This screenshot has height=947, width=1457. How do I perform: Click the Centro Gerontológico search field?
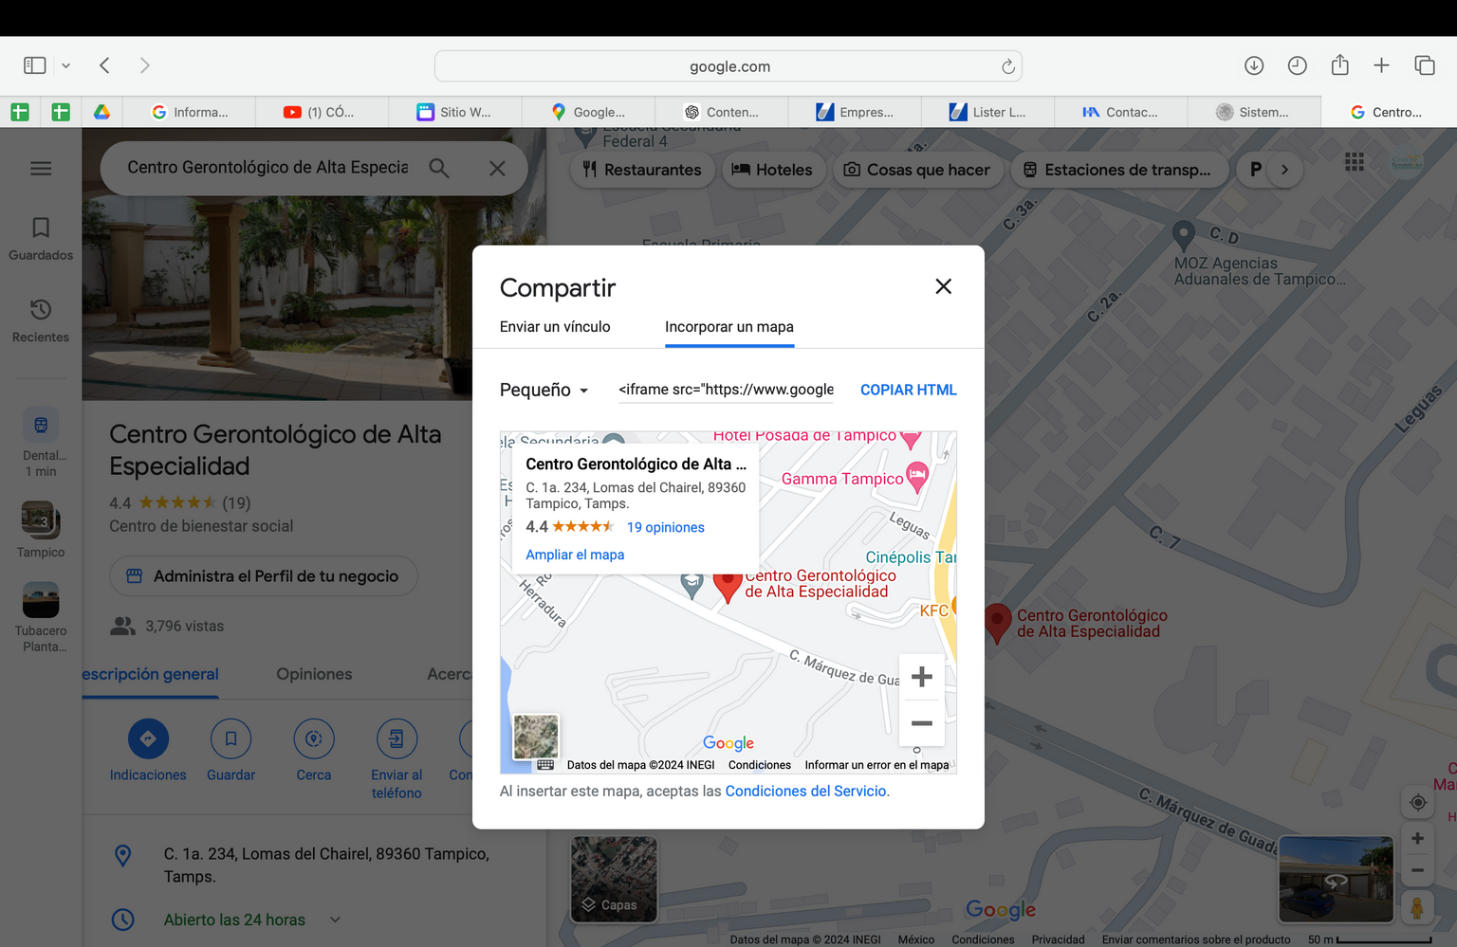(x=267, y=167)
